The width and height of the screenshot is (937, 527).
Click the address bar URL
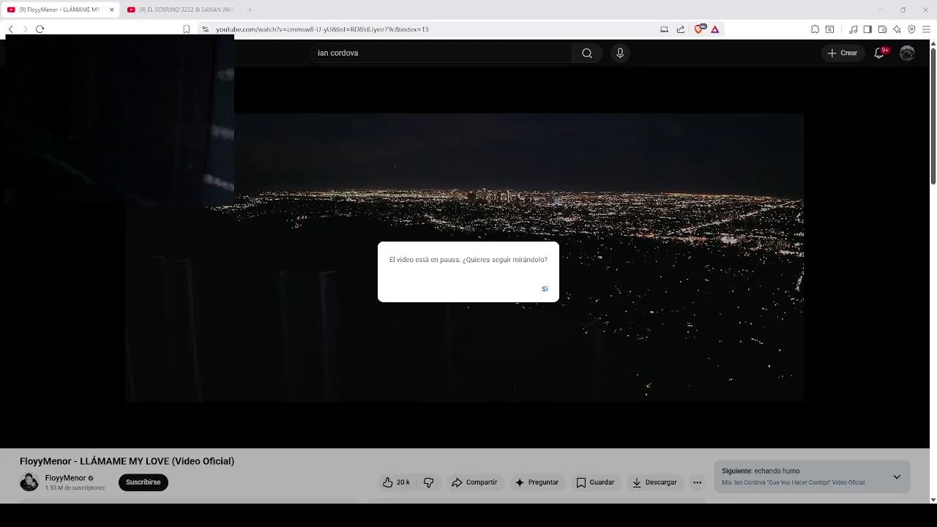(322, 29)
